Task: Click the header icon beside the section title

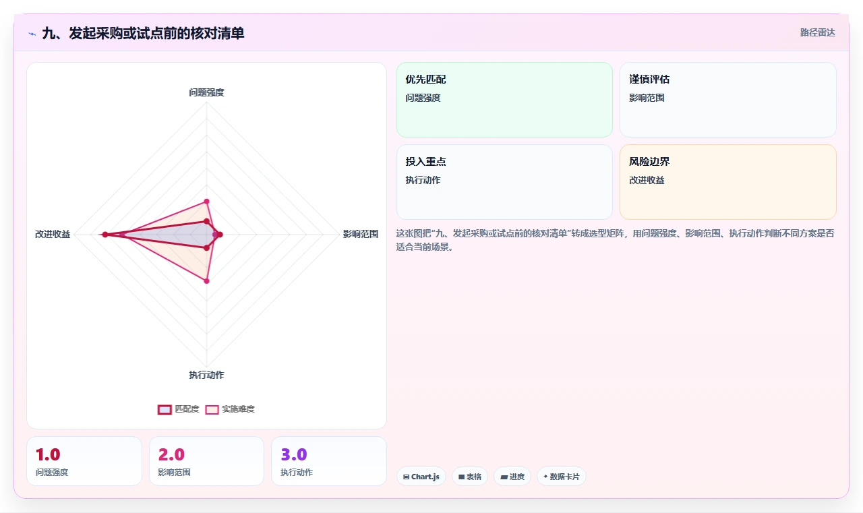Action: (x=32, y=33)
